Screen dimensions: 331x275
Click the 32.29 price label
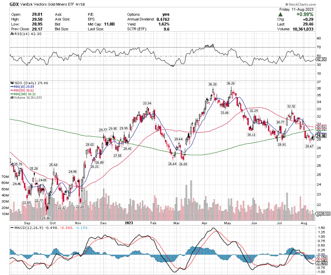(x=254, y=111)
